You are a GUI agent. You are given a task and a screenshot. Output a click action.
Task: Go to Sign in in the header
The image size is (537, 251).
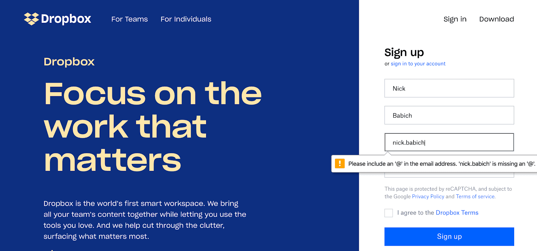tap(455, 19)
